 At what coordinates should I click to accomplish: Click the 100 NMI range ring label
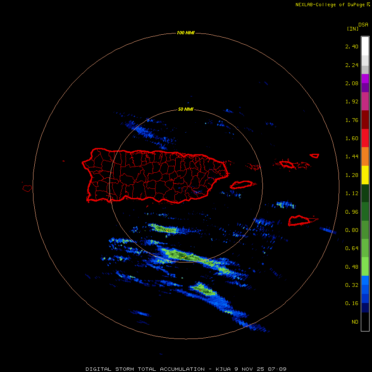[186, 33]
